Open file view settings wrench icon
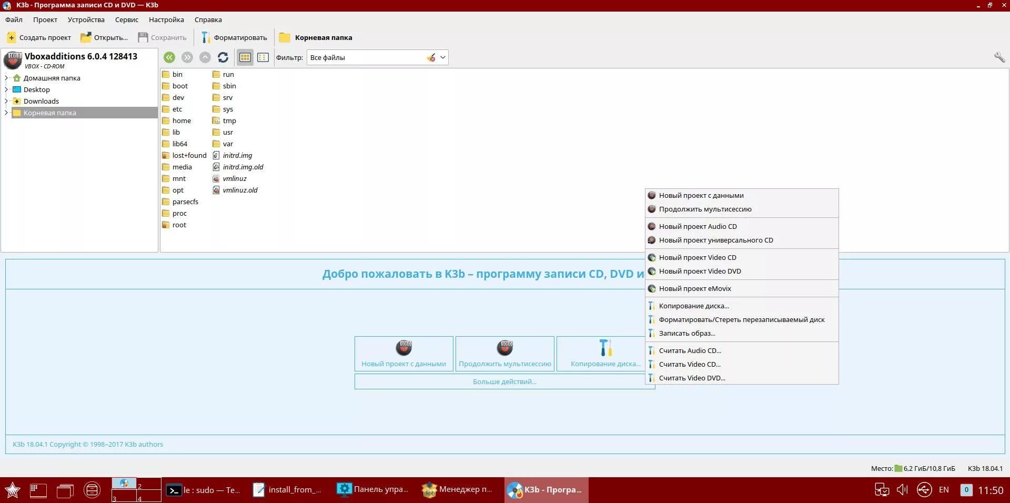The height and width of the screenshot is (503, 1010). pos(999,57)
